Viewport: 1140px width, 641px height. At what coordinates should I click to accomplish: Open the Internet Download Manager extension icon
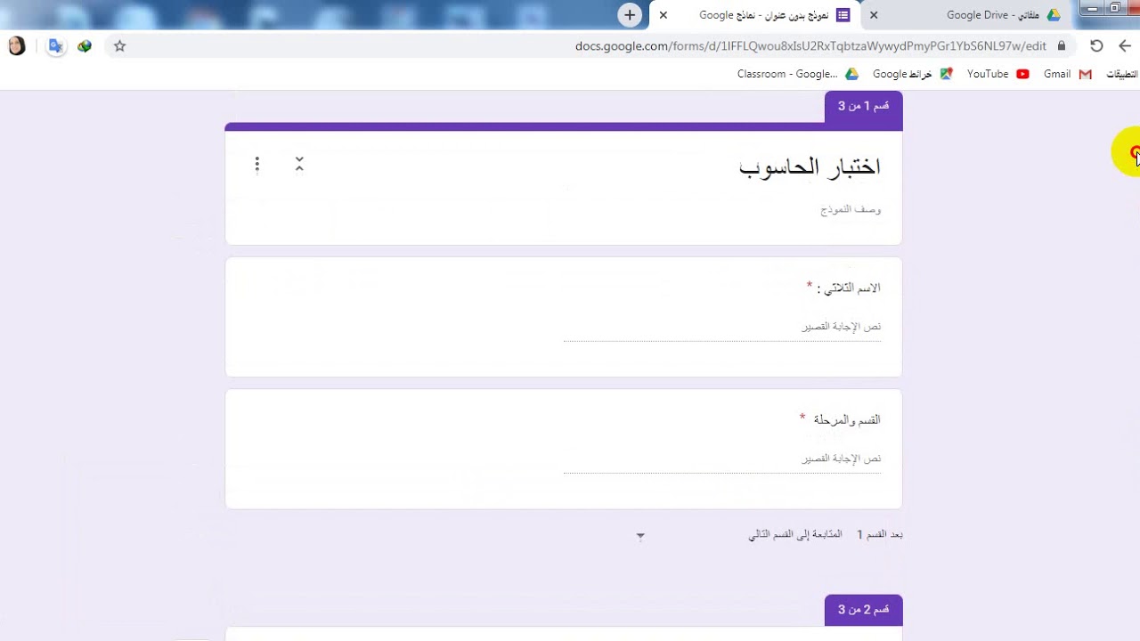tap(85, 46)
